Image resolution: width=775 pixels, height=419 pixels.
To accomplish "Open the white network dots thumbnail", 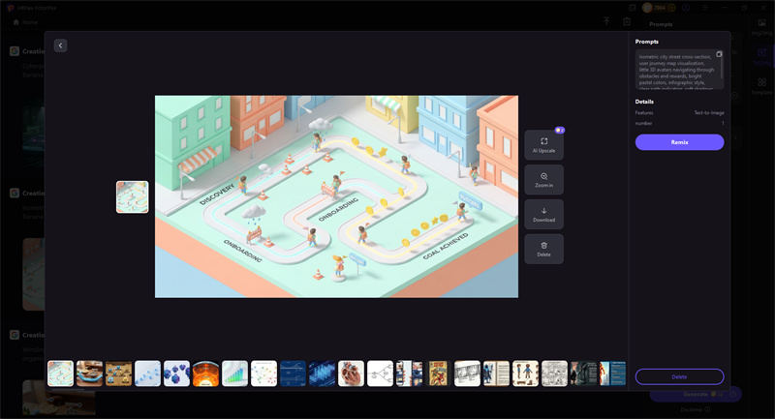I will (263, 374).
